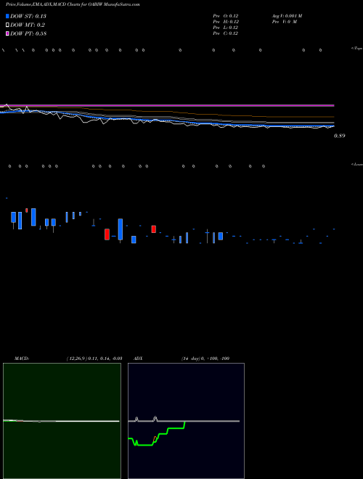
Task: Click the magenta horizontal DOW PT line
Action: tap(167, 105)
